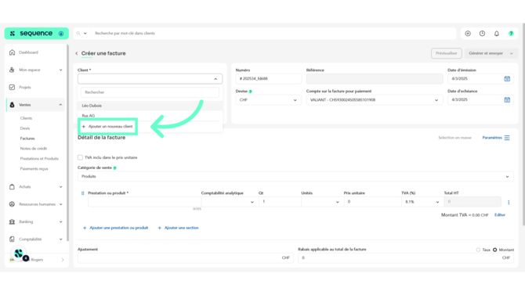
Task: Open the help question mark in top bar
Action: [x=511, y=34]
